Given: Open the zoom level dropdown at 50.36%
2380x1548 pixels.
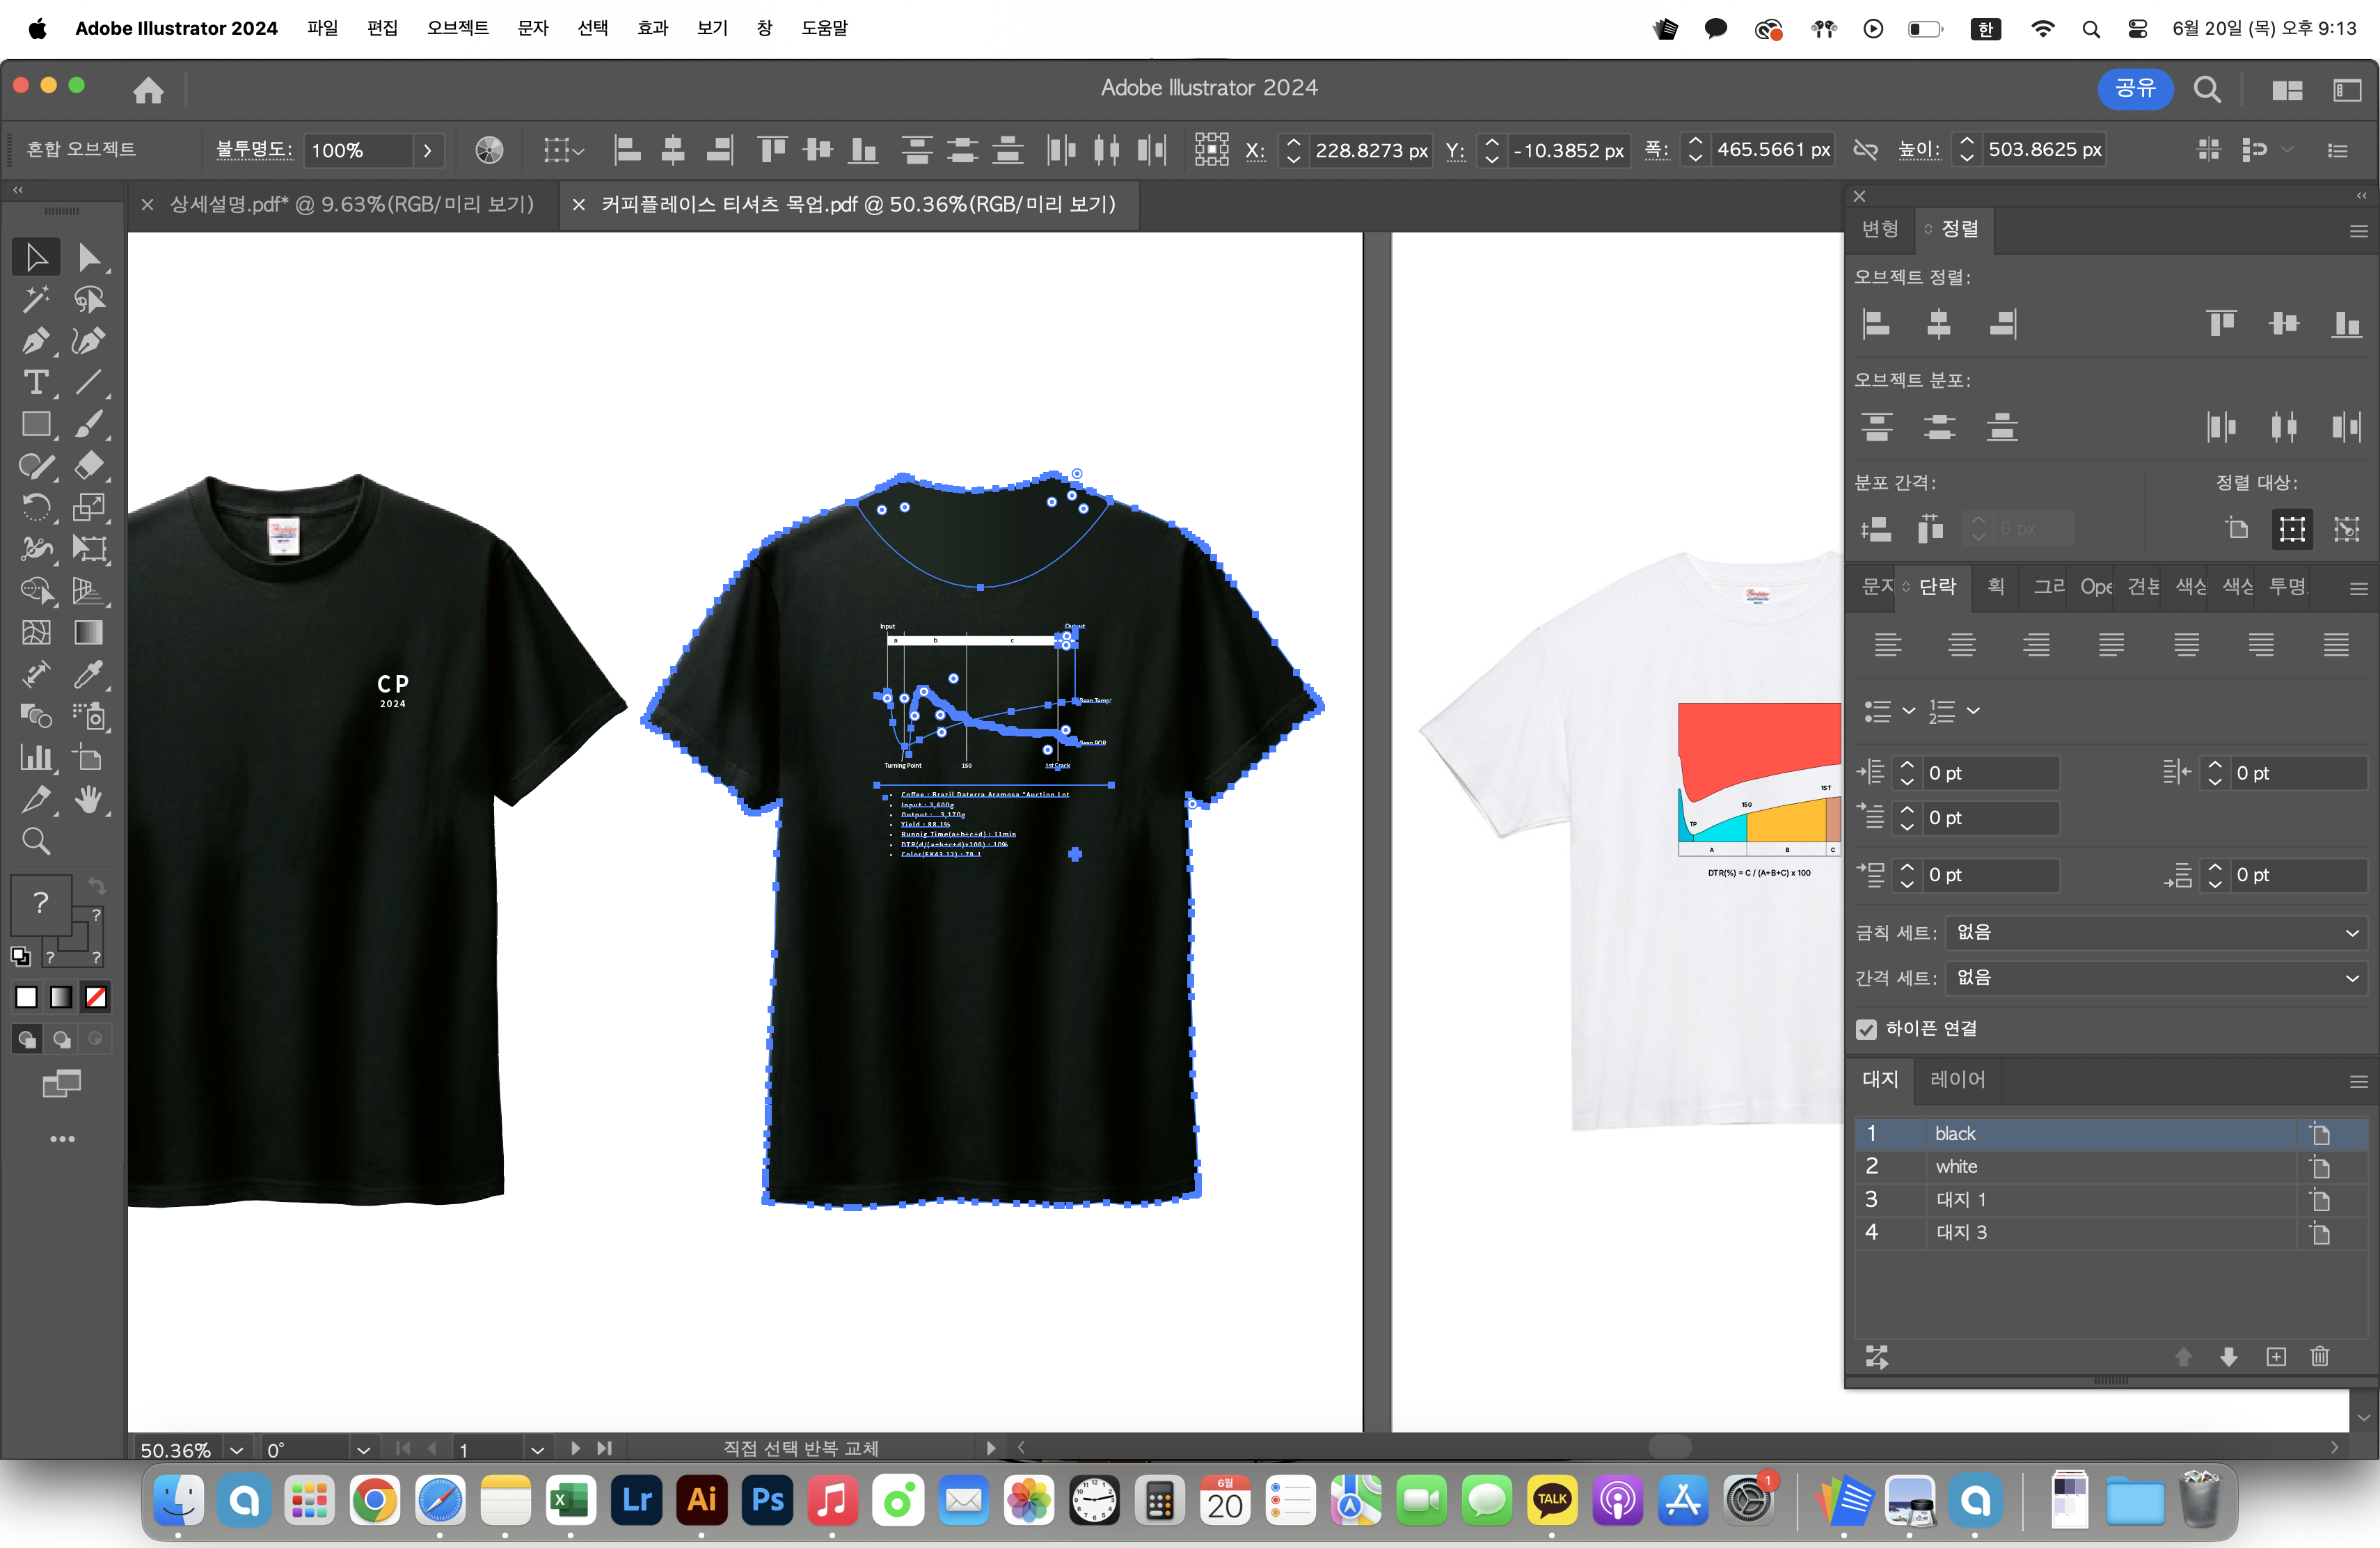Looking at the screenshot, I should [237, 1450].
